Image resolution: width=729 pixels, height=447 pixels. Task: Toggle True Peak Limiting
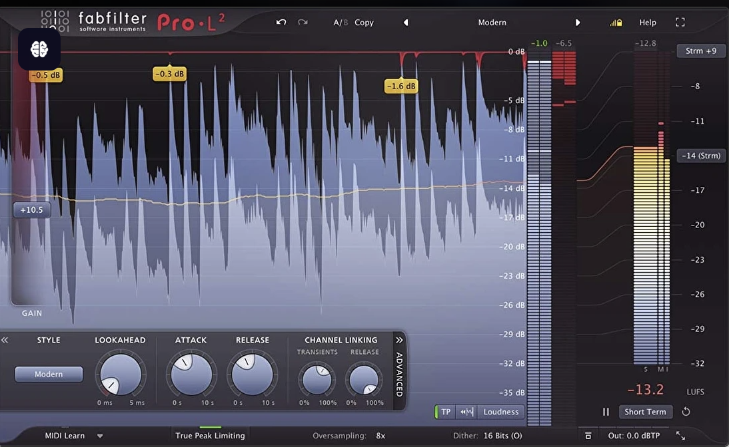click(x=210, y=435)
